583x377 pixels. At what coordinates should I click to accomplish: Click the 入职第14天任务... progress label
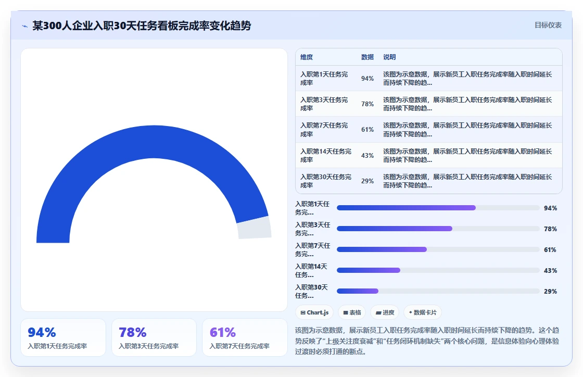tap(311, 271)
